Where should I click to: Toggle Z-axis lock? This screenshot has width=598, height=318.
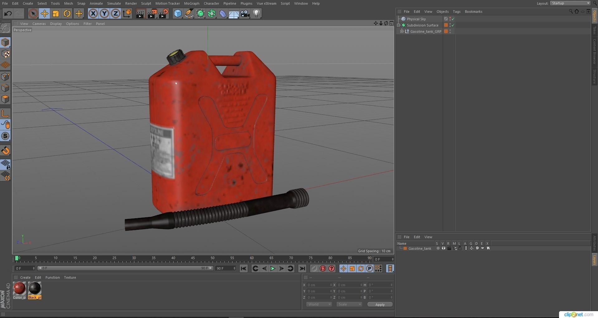pyautogui.click(x=116, y=13)
